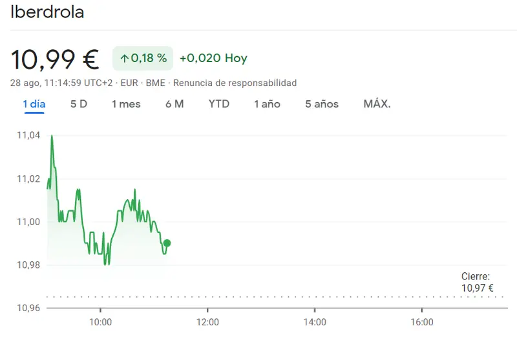Select the '1 día' time range tab
Image resolution: width=517 pixels, height=337 pixels.
(34, 104)
